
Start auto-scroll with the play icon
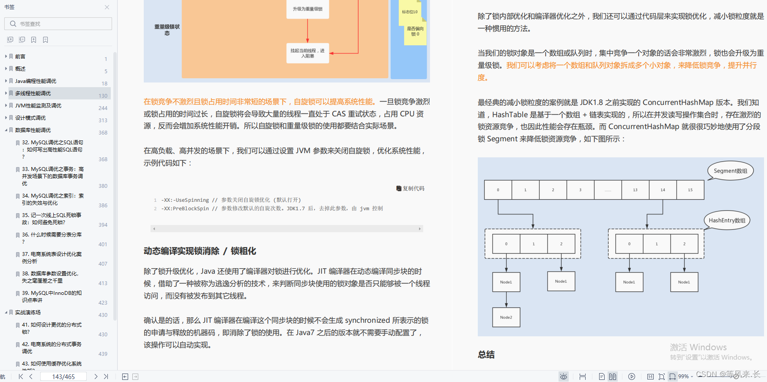(x=632, y=376)
